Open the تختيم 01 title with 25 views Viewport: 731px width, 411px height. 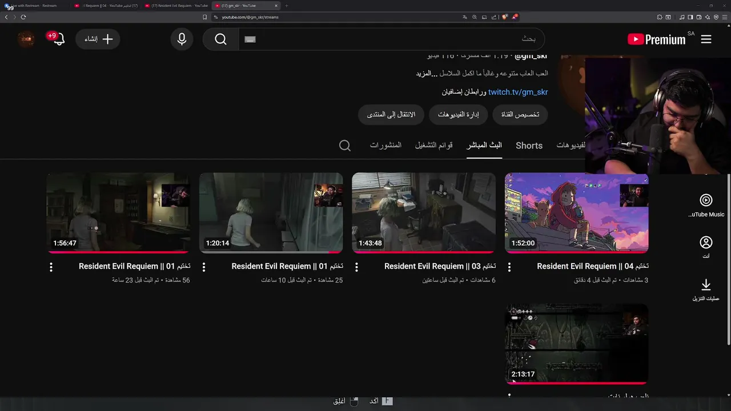pos(287,266)
